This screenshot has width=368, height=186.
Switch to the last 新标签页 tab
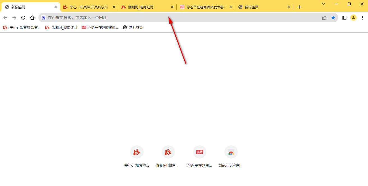click(x=264, y=7)
